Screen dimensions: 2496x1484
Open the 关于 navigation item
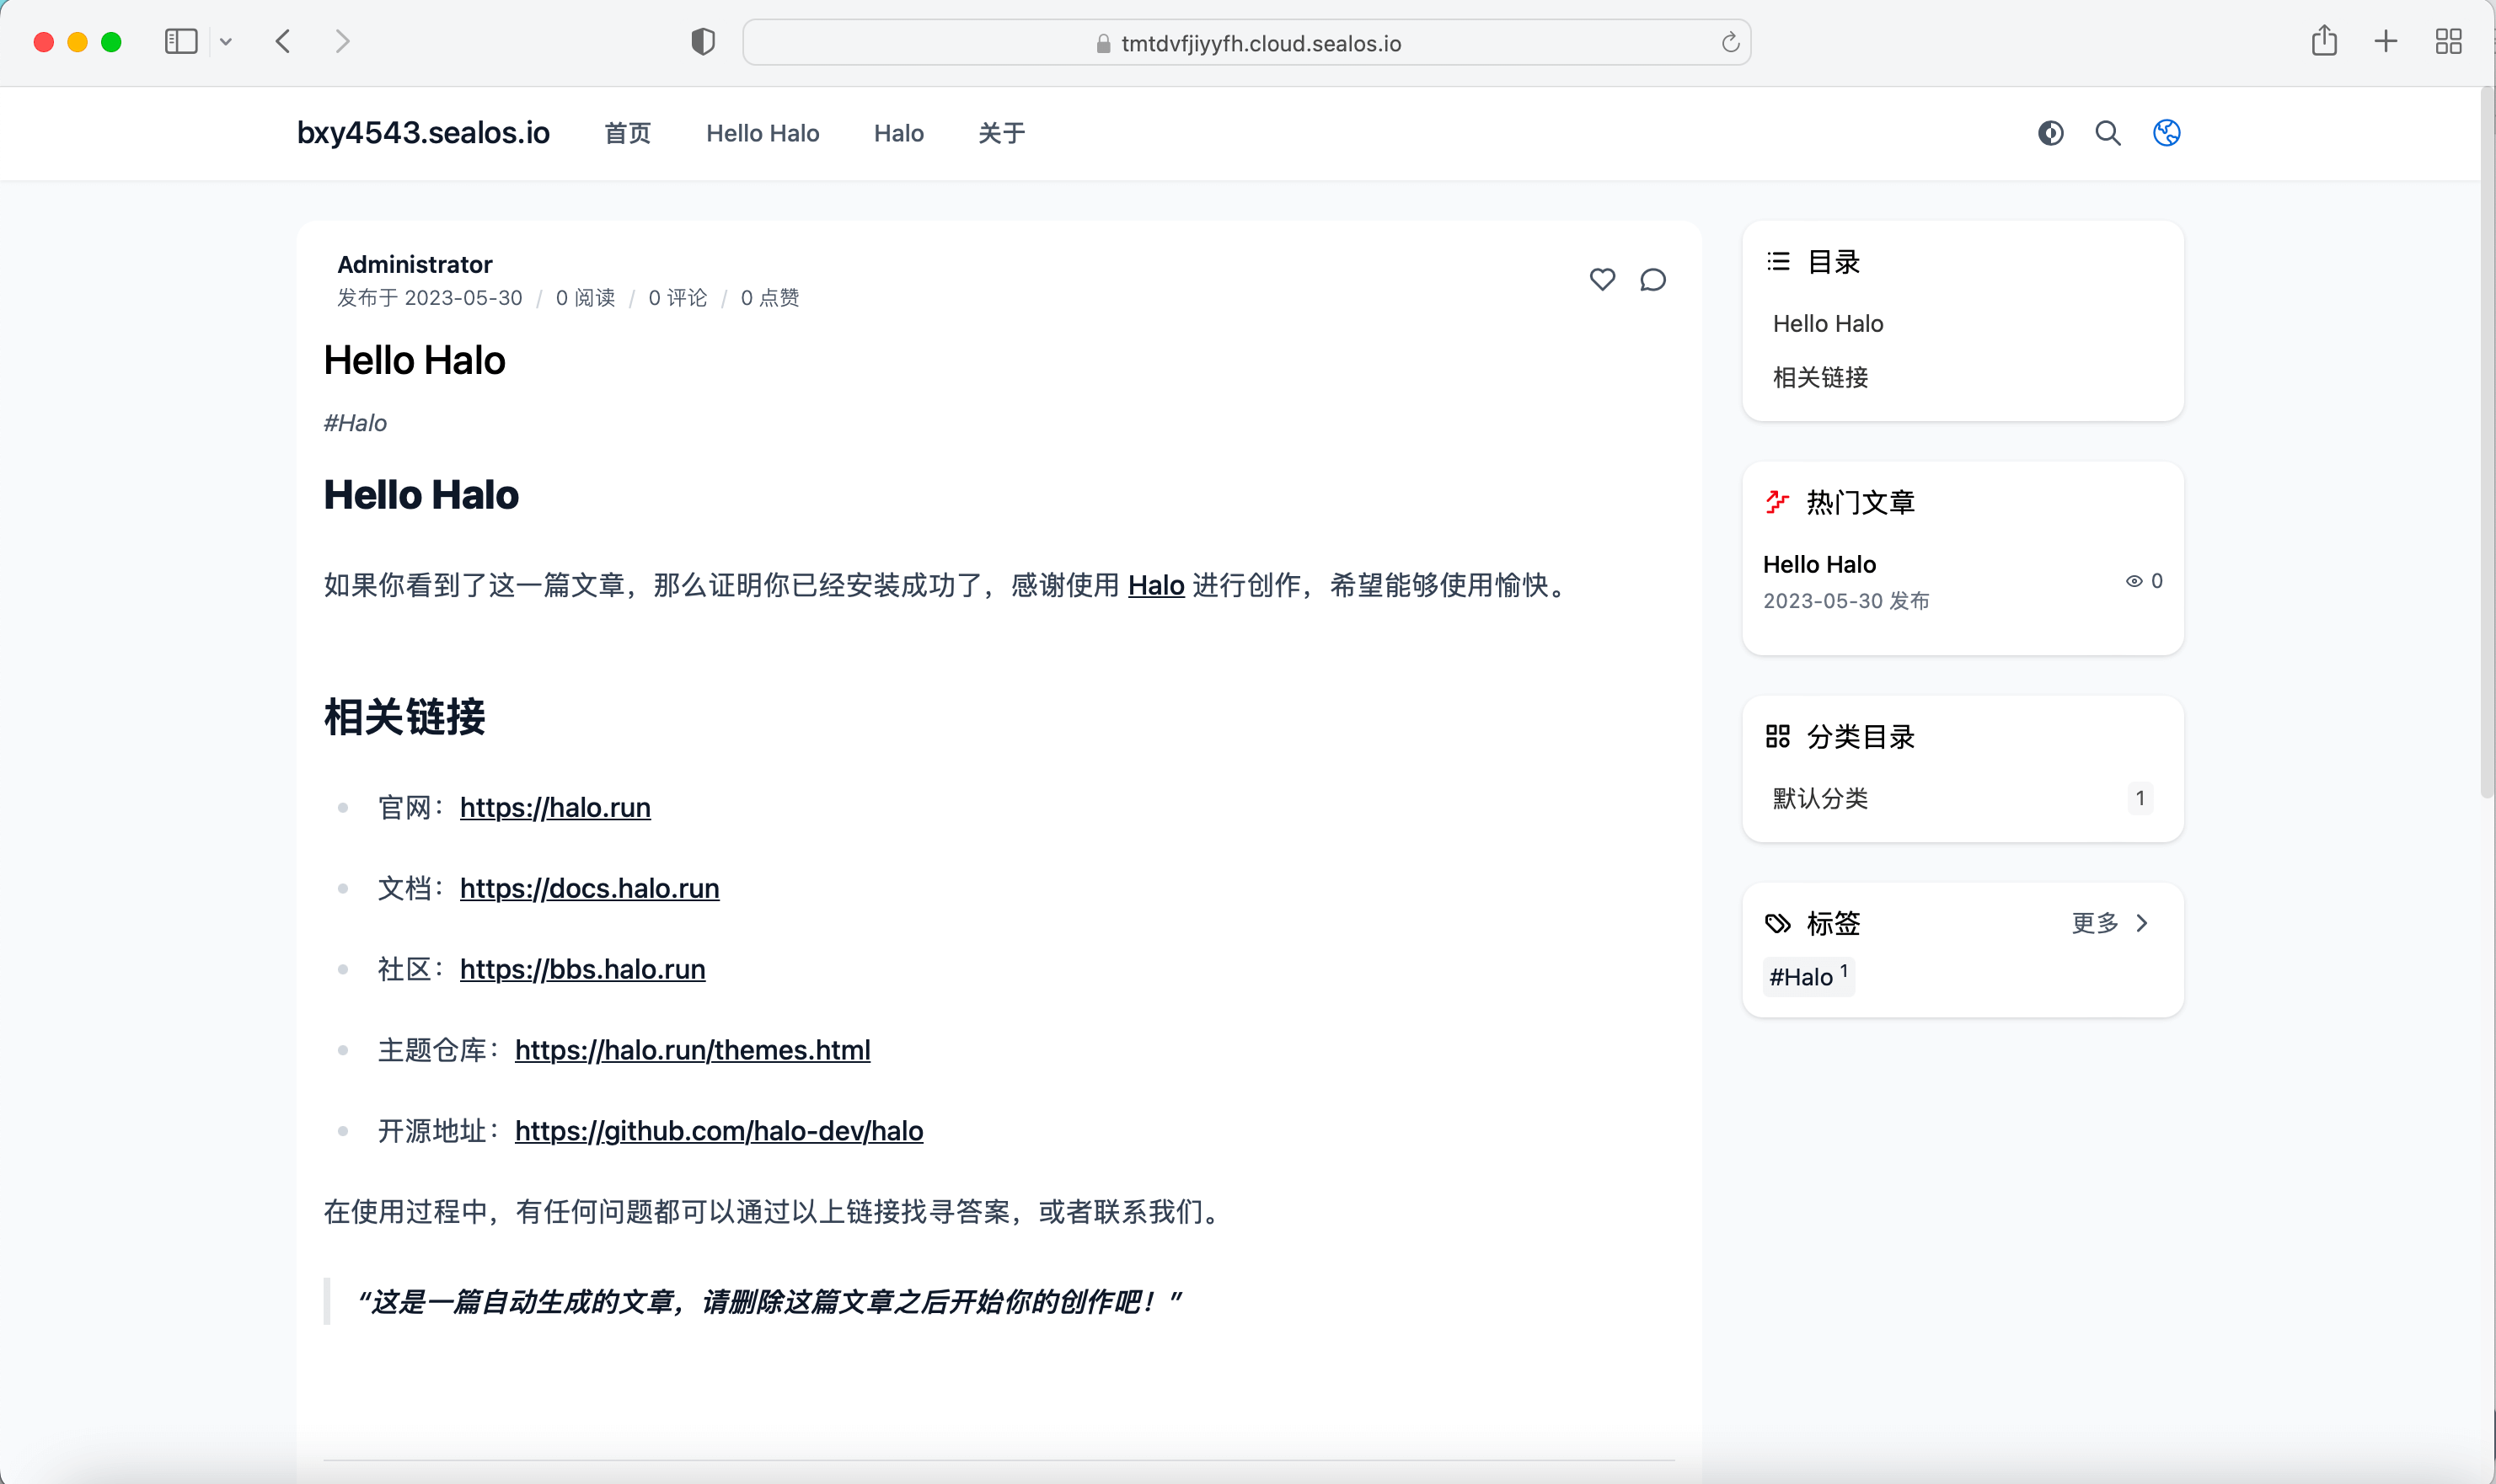(x=1000, y=133)
